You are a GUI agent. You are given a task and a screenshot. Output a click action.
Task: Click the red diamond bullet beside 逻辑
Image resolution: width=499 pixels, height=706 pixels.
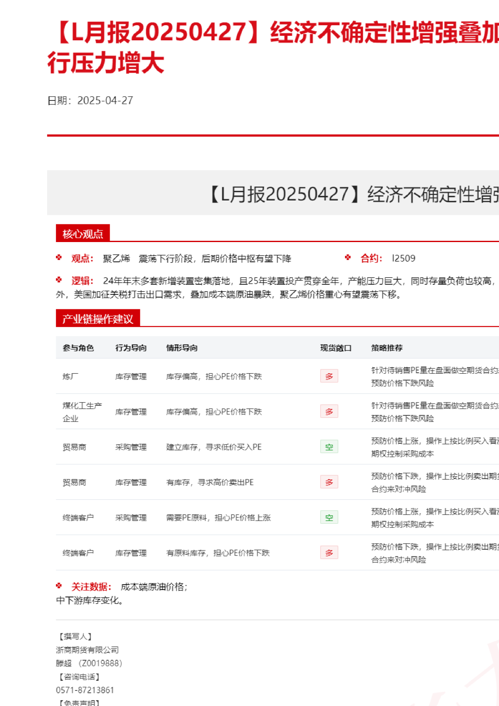click(x=59, y=280)
